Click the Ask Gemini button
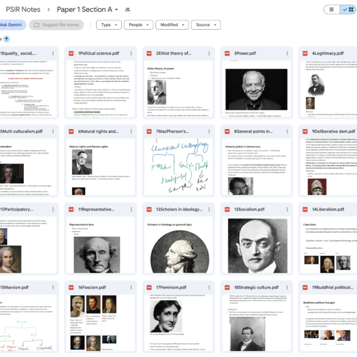The height and width of the screenshot is (357, 357). 11,25
